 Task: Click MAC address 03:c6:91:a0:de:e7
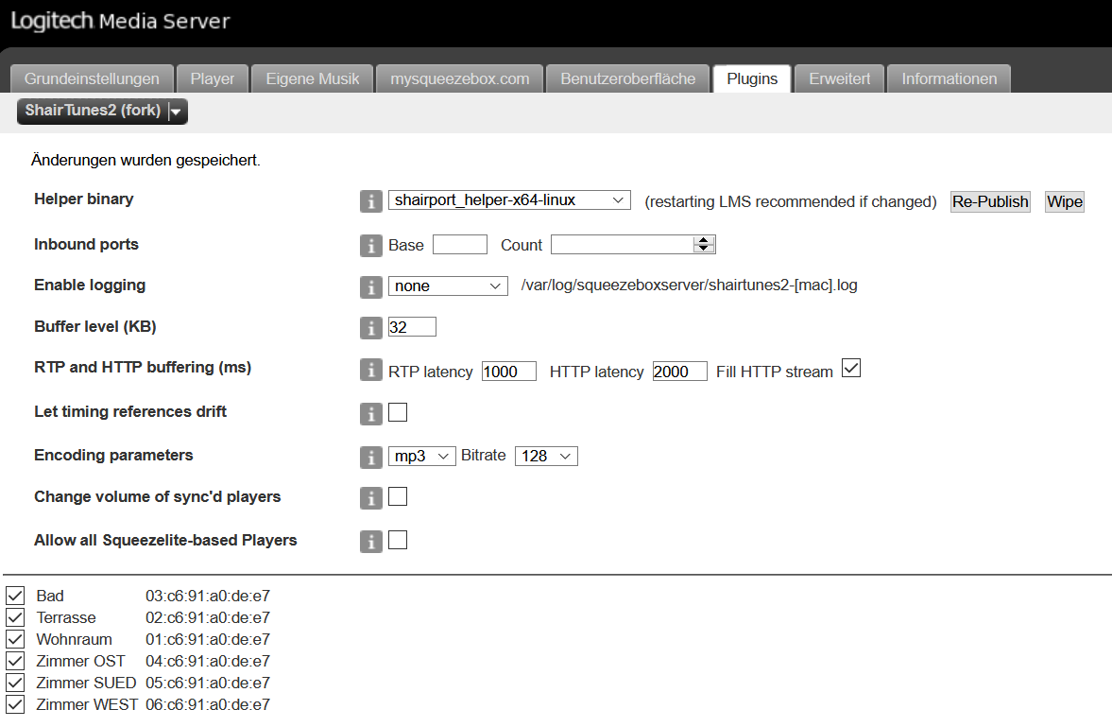coord(208,596)
